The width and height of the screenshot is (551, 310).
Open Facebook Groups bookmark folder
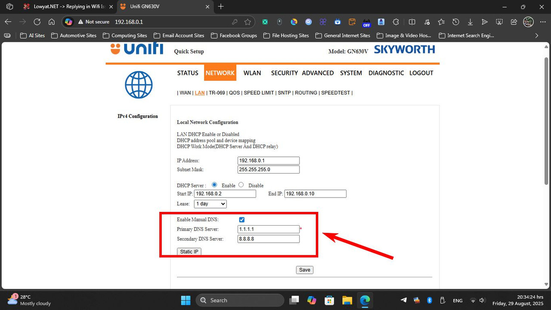(233, 35)
